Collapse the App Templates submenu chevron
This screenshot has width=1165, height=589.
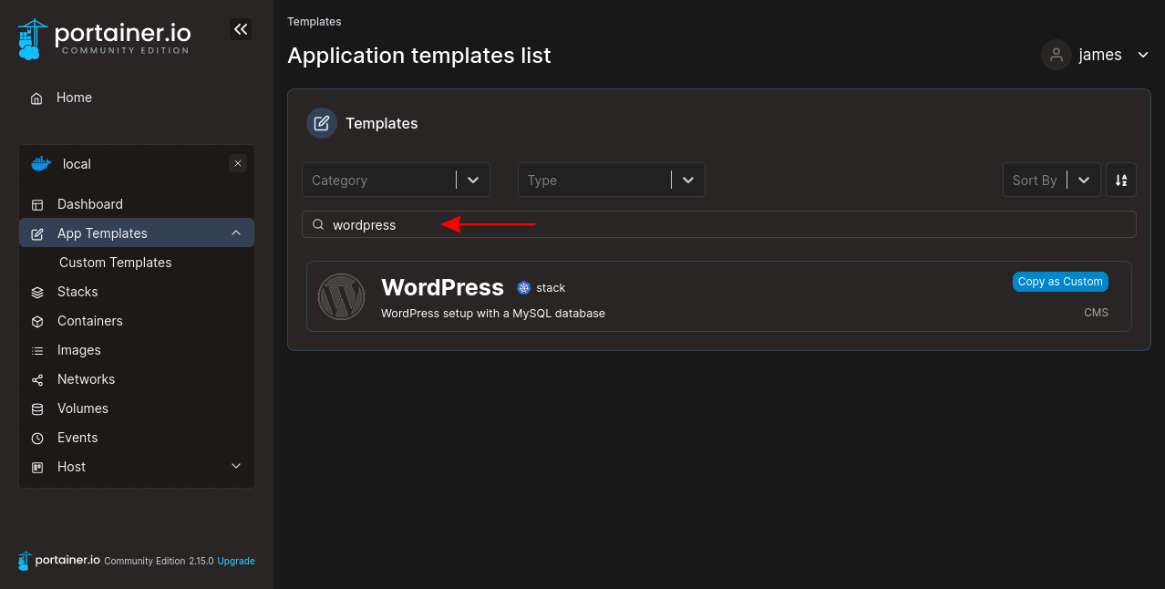click(x=236, y=233)
